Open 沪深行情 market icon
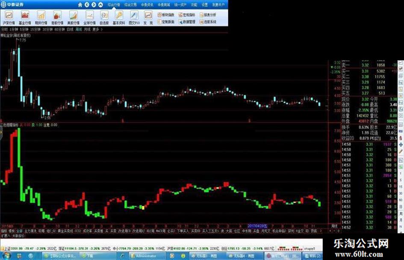The width and height of the screenshot is (404, 260). [9, 18]
